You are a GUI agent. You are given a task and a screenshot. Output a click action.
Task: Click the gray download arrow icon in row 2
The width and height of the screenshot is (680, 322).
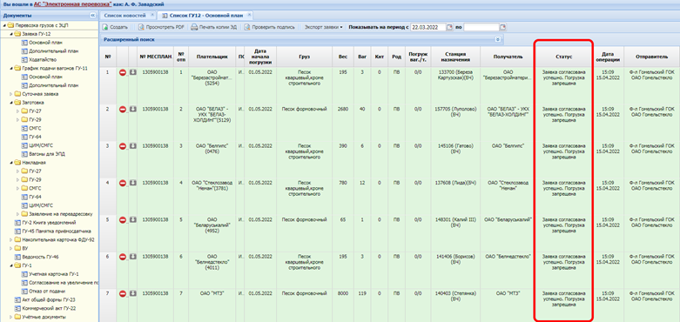click(x=133, y=109)
